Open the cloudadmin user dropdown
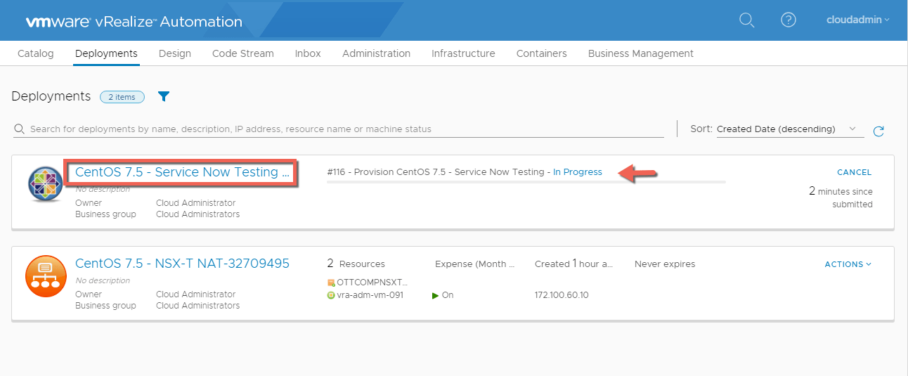Viewport: 908px width, 376px height. click(858, 20)
